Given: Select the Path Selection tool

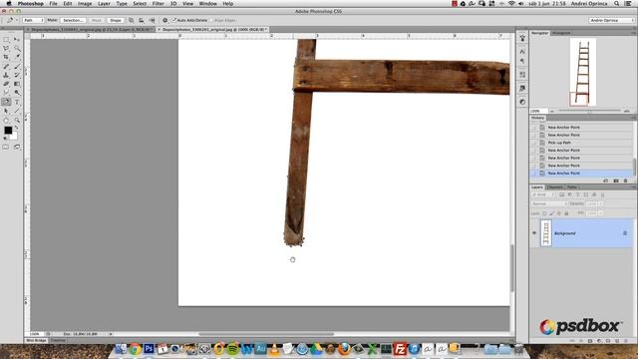Looking at the screenshot, I should point(6,111).
